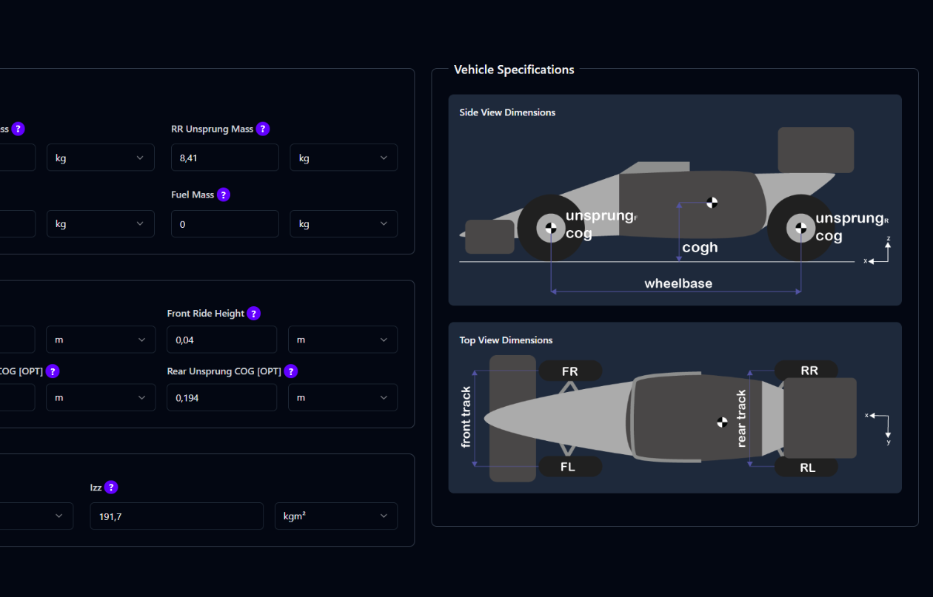Open m unit dropdown for Front Ride Height
Image resolution: width=933 pixels, height=597 pixels.
343,340
